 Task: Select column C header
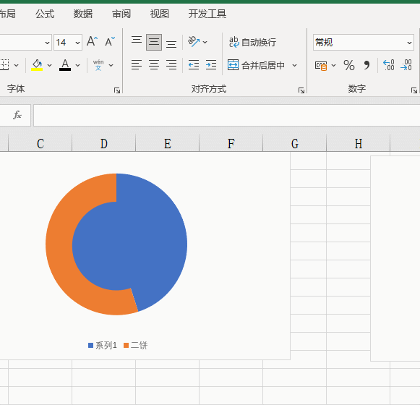(x=40, y=143)
